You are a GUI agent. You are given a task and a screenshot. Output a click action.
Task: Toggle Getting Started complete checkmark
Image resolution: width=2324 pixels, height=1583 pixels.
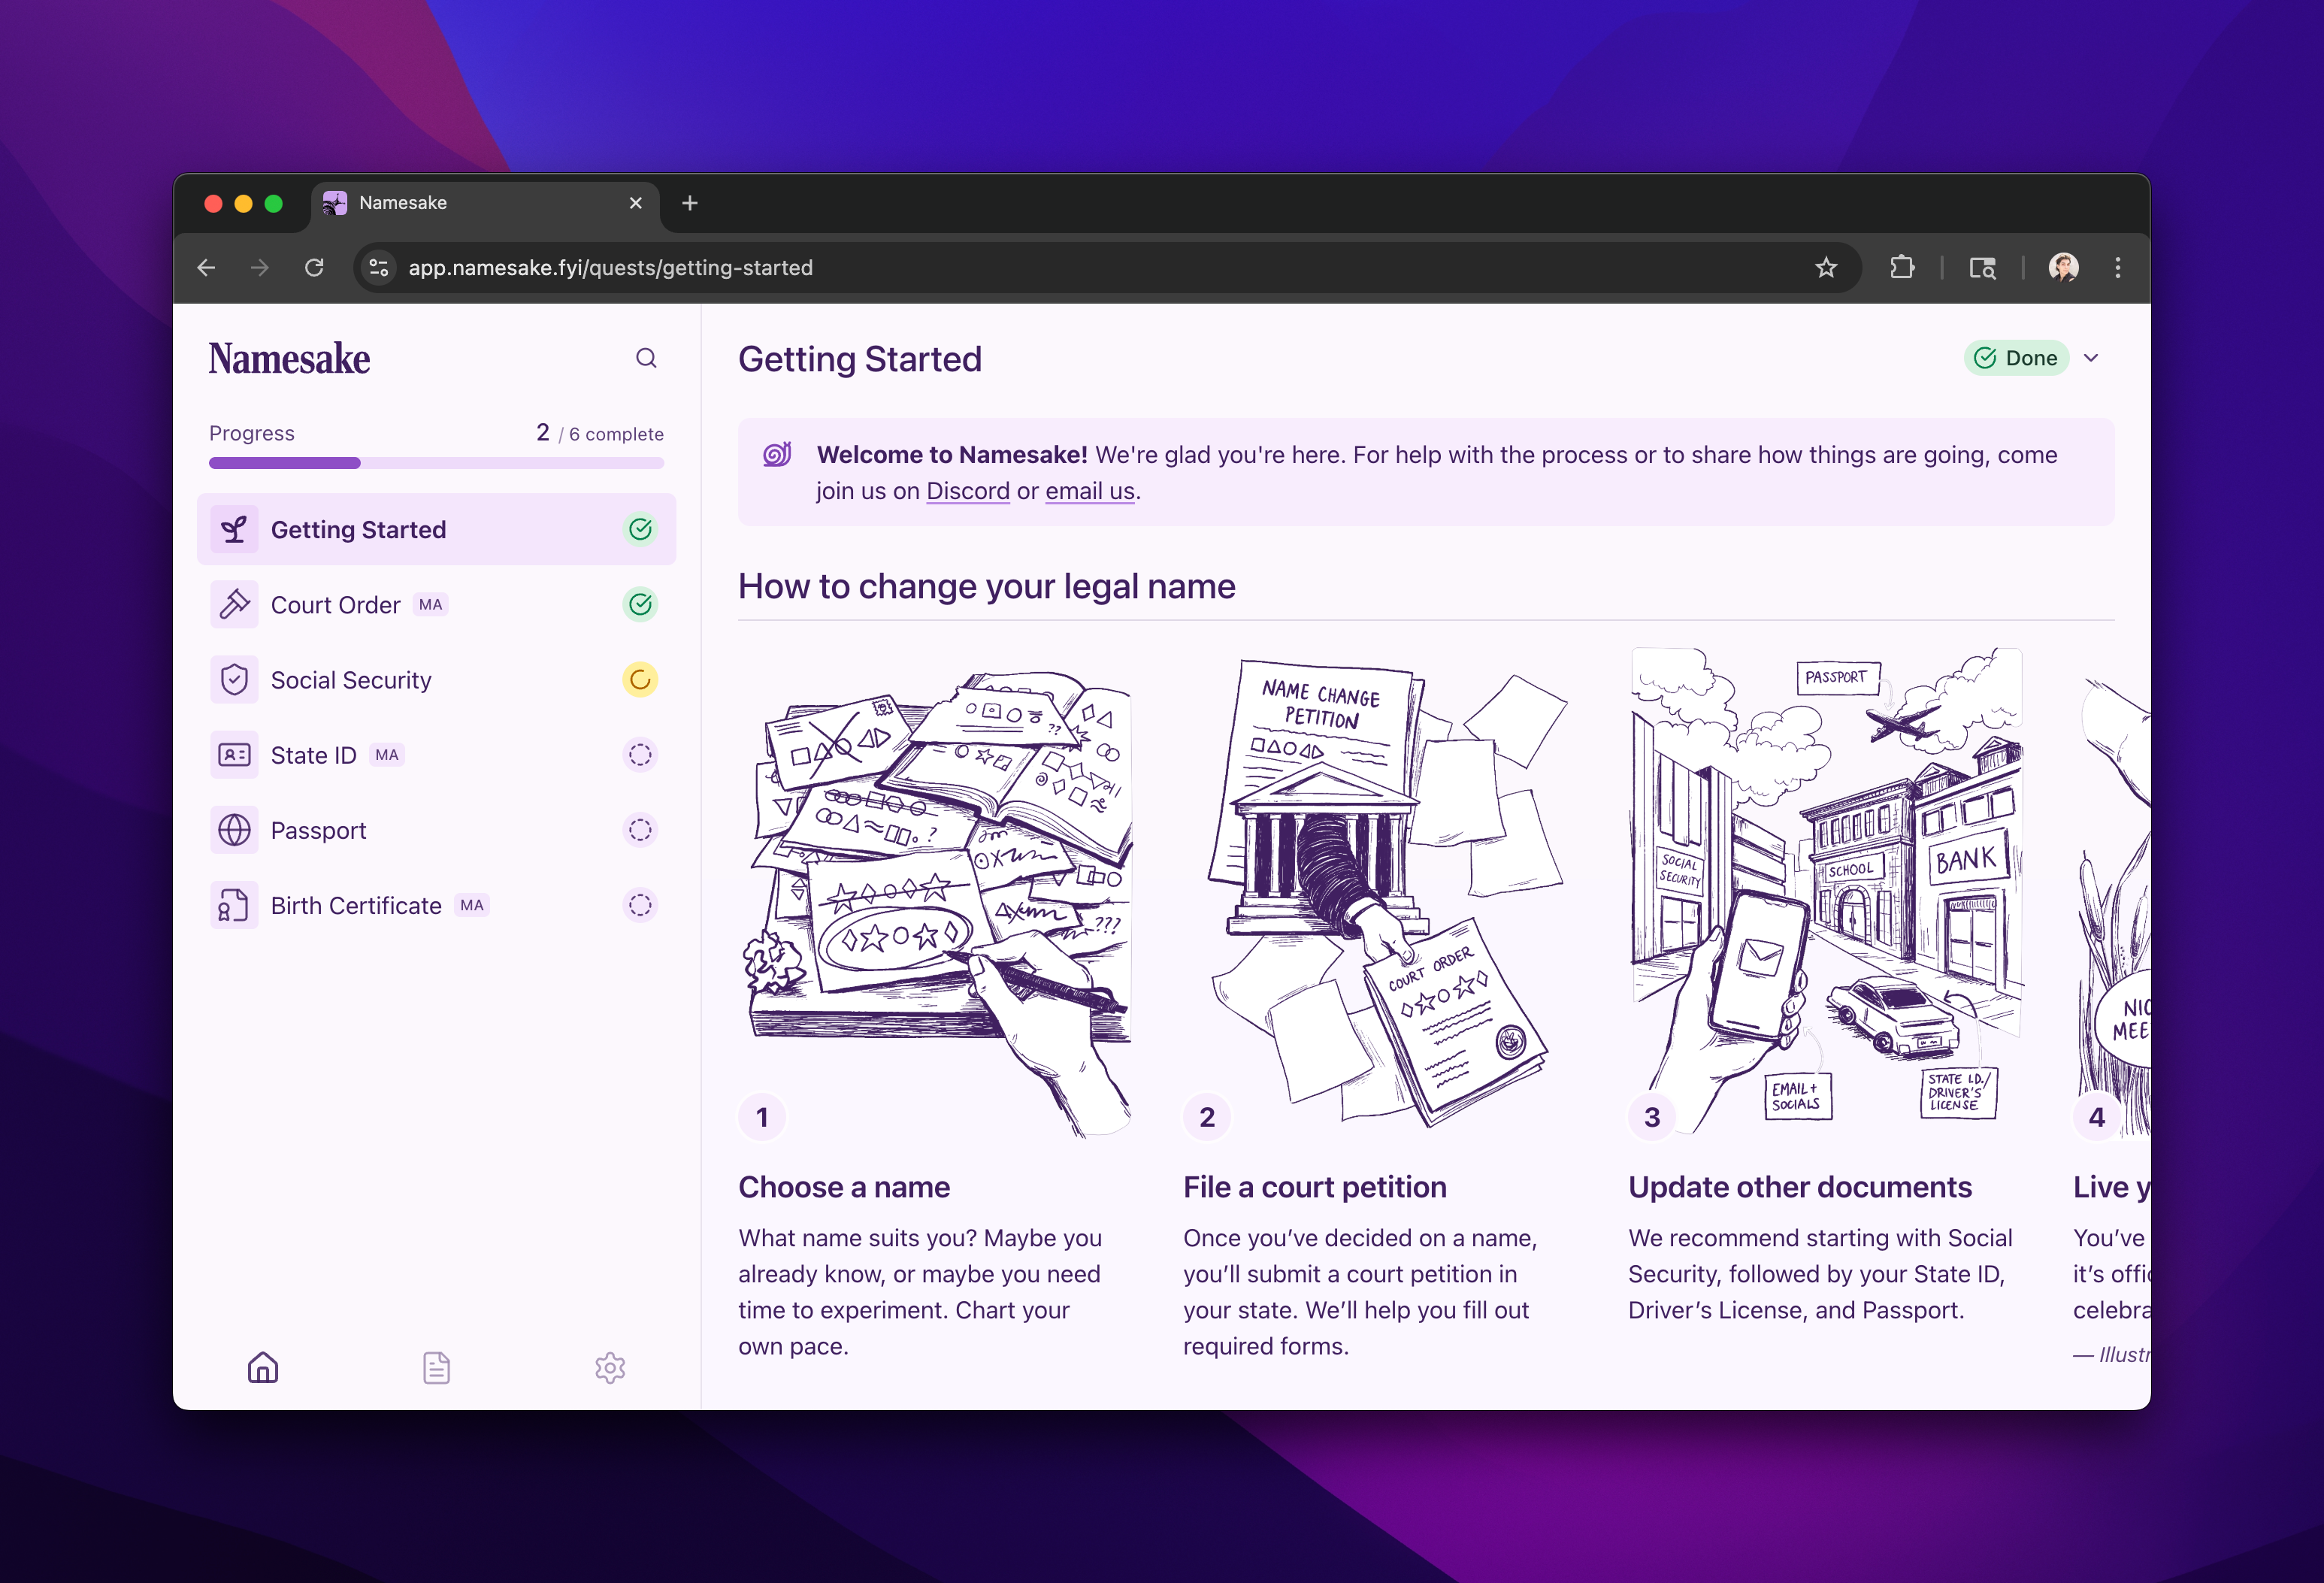point(640,529)
